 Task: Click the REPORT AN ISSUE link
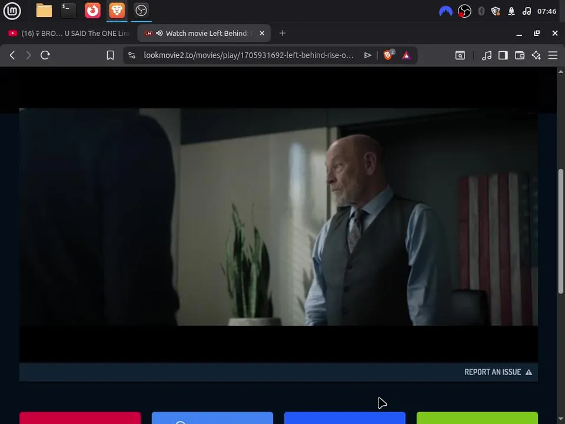pos(498,372)
